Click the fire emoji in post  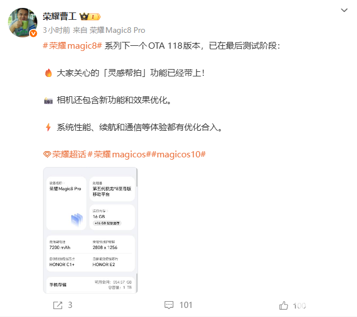[x=48, y=73]
